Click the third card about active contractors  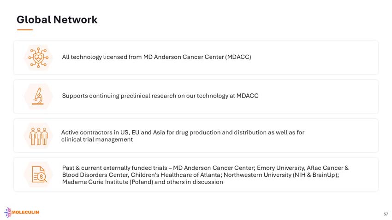pyautogui.click(x=196, y=135)
